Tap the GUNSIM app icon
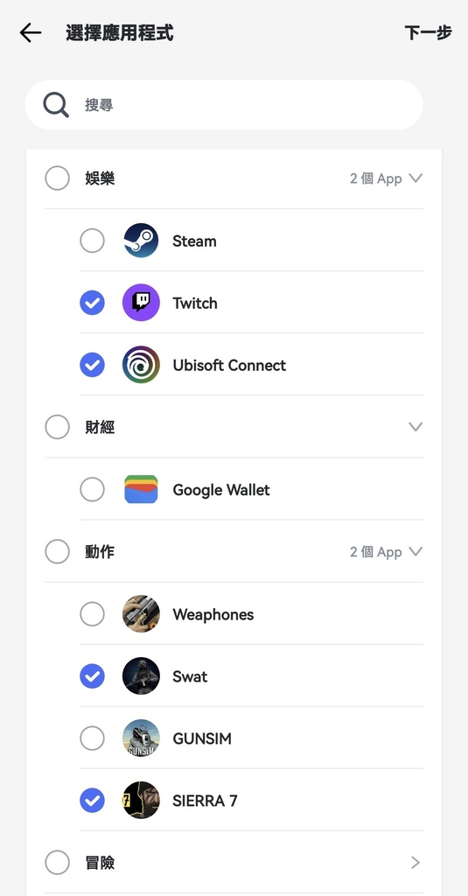This screenshot has width=468, height=896. click(x=141, y=738)
